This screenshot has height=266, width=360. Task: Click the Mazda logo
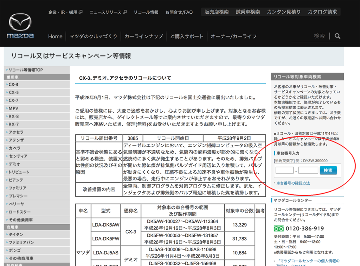(x=20, y=25)
